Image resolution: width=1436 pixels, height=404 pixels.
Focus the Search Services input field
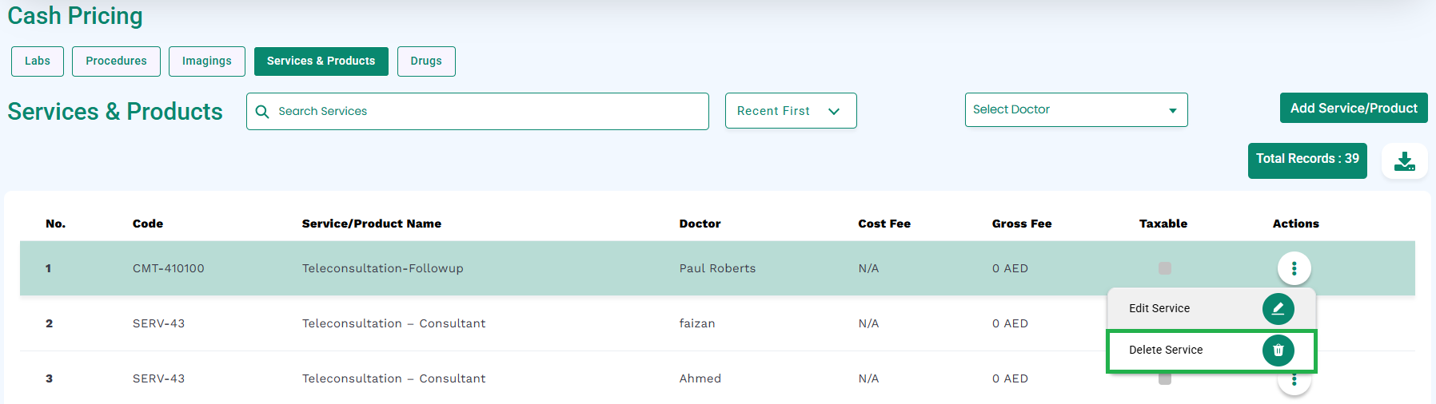tap(477, 111)
